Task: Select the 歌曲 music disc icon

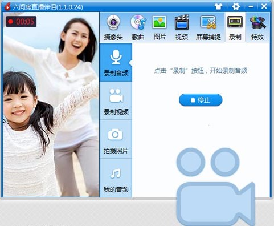Action: coord(138,27)
